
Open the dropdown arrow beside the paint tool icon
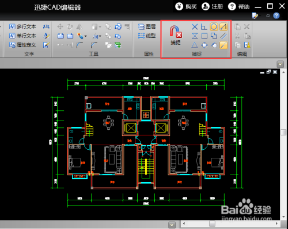pos(86,36)
